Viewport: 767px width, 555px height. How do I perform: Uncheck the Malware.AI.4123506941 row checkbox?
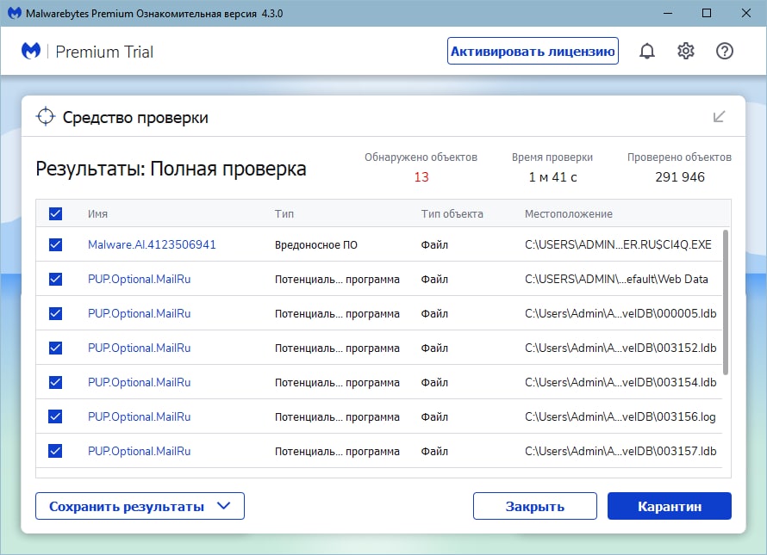tap(55, 244)
